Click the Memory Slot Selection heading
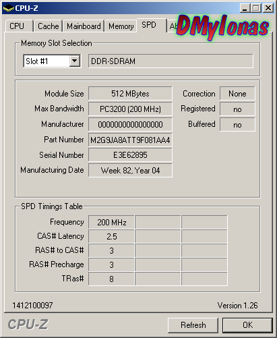Screen dimensions: 277x338 pyautogui.click(x=57, y=43)
